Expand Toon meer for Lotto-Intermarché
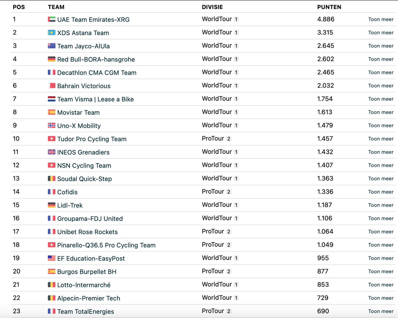The height and width of the screenshot is (318, 398). click(x=381, y=285)
